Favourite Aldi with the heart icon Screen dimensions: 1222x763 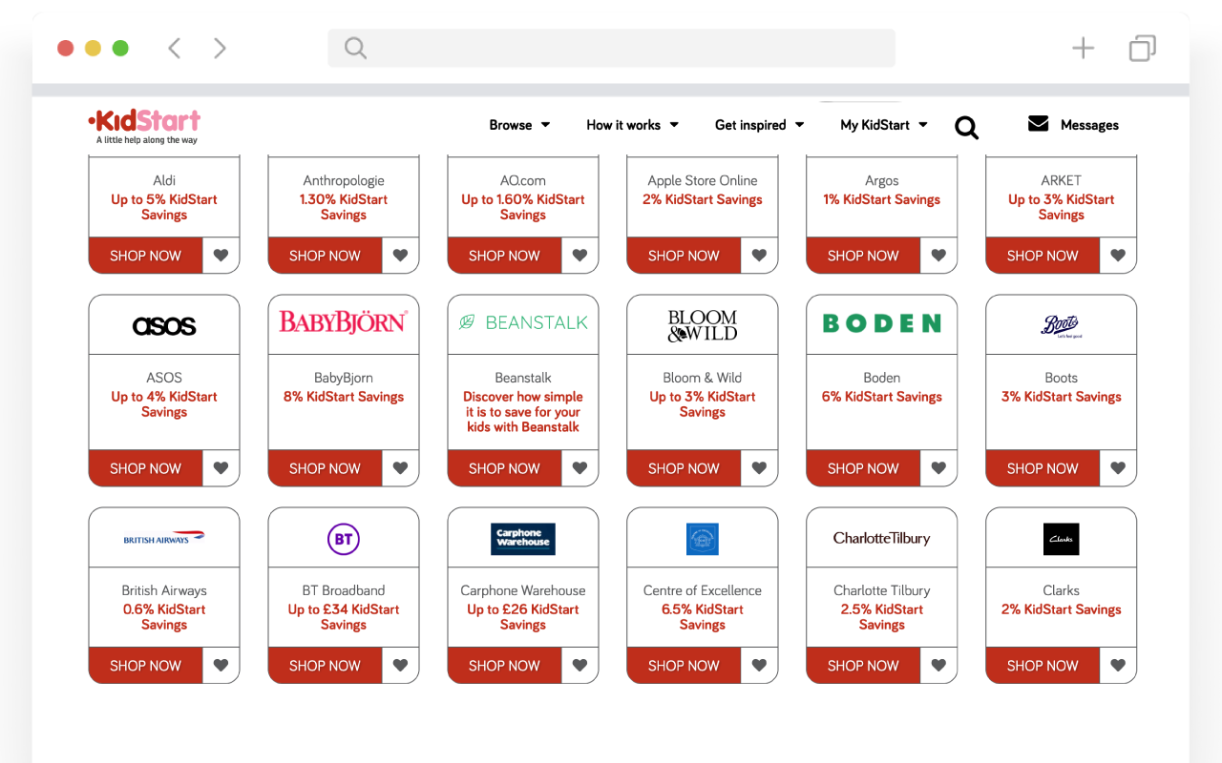pyautogui.click(x=221, y=256)
